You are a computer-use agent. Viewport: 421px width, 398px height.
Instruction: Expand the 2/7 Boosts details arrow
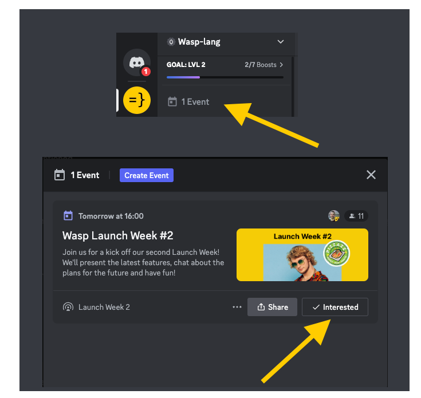click(x=281, y=65)
